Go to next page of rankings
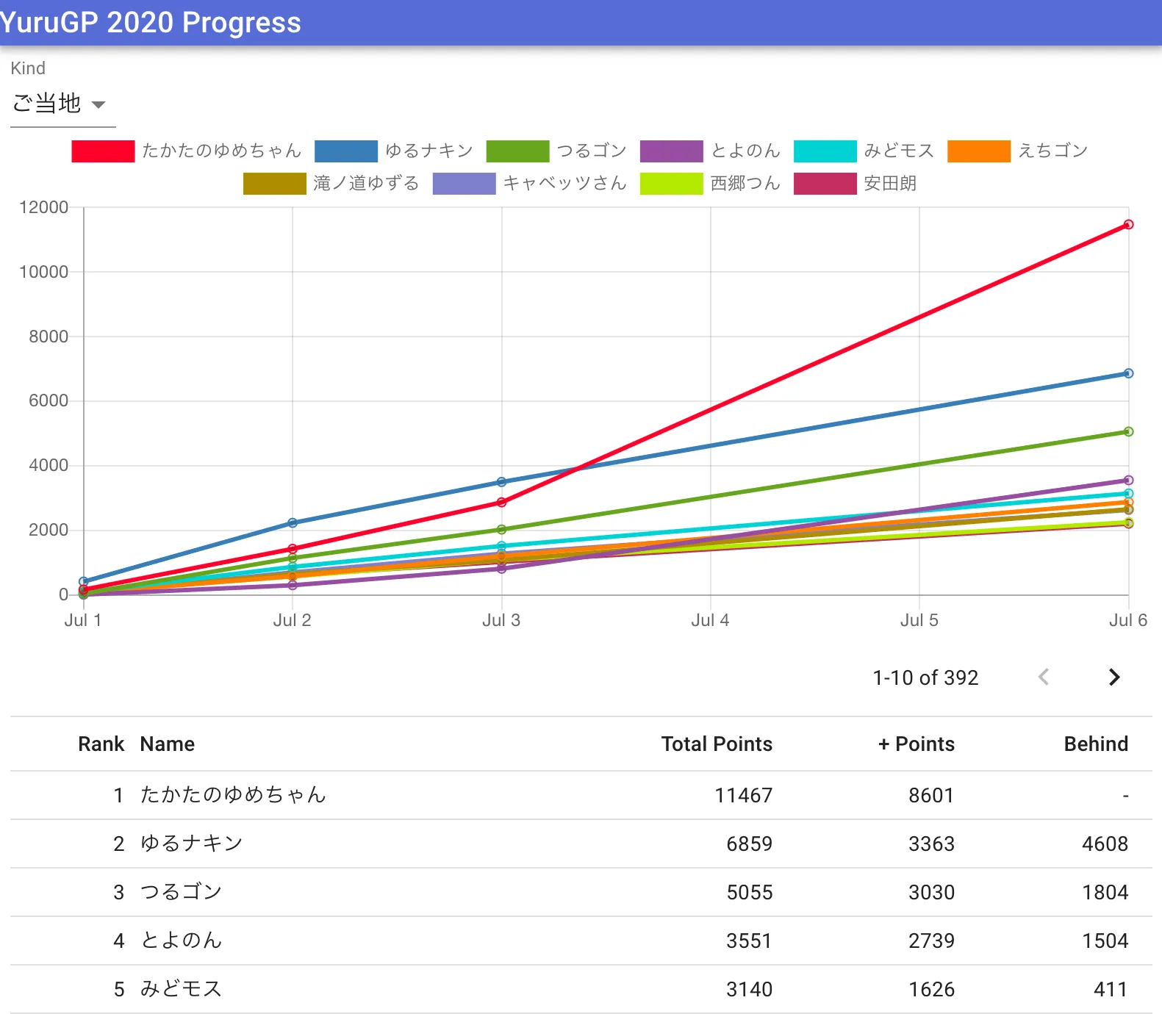Screen dimensions: 1162x1014 1114,677
